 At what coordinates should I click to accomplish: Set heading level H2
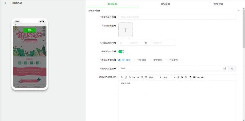pos(138,77)
